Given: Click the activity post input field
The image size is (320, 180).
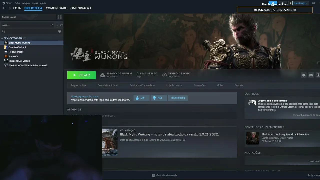Looking at the screenshot, I should coord(152,116).
